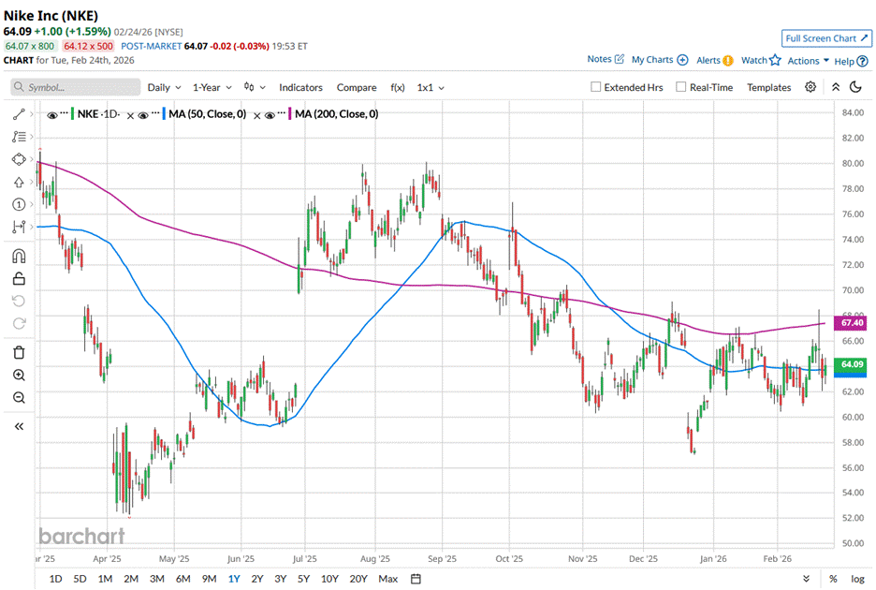Expand the 1-Year period dropdown

[212, 87]
